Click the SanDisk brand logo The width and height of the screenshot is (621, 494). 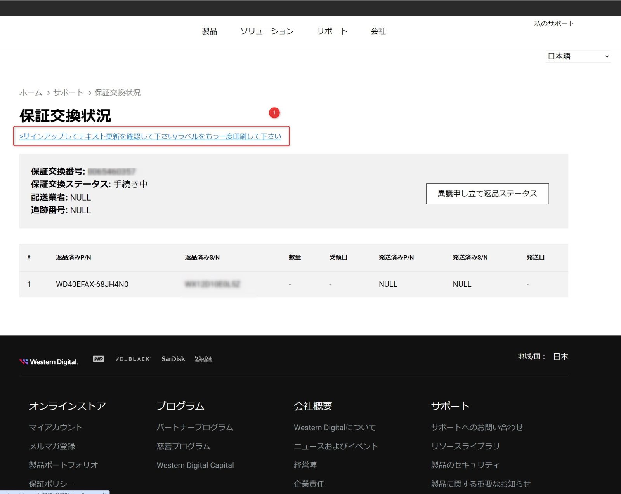(173, 359)
